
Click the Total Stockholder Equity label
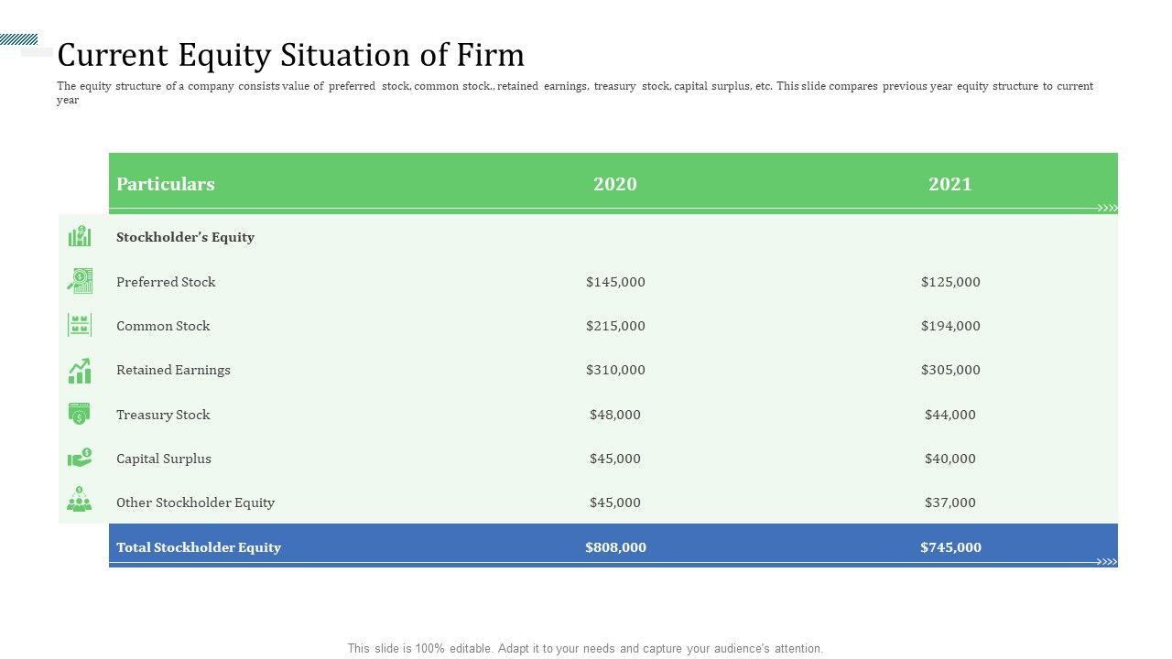199,547
